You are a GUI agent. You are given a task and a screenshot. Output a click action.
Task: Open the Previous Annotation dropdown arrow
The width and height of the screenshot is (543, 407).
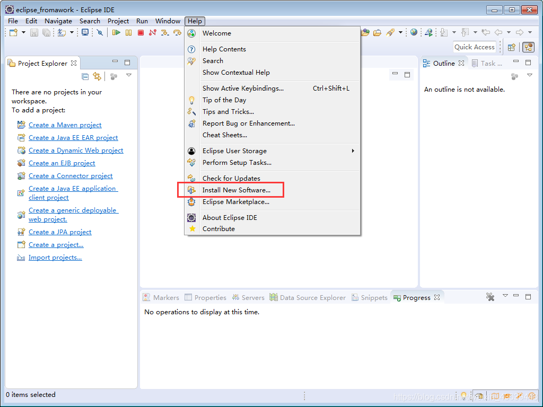coord(475,32)
